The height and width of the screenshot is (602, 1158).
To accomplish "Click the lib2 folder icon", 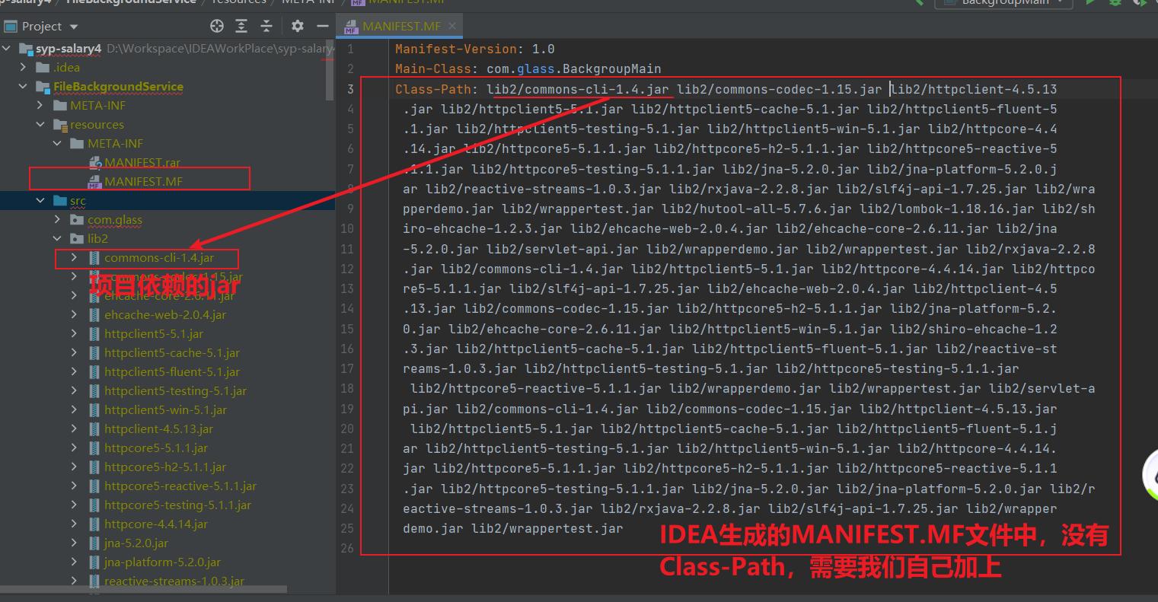I will click(x=77, y=239).
